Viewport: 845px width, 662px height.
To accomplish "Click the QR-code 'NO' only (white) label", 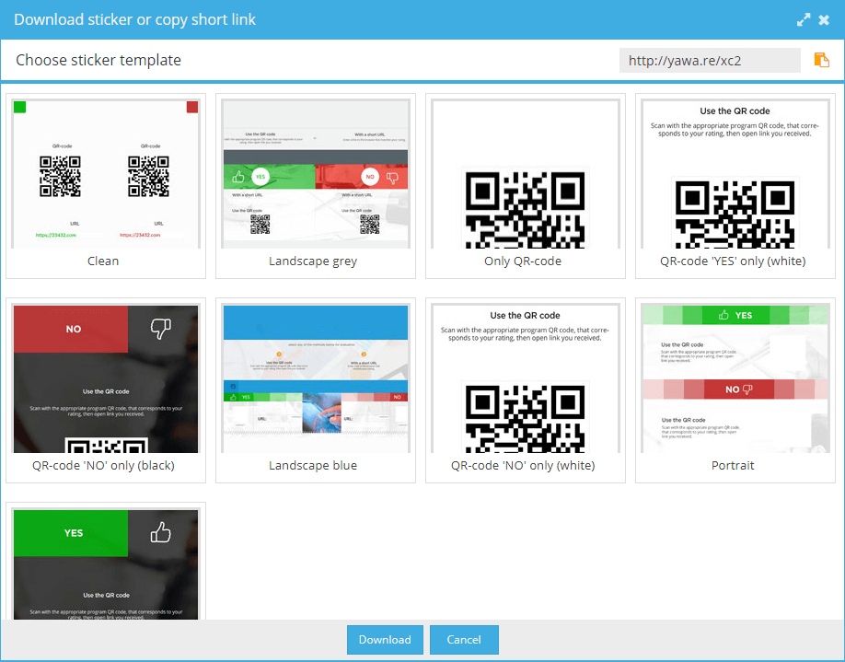I will click(x=523, y=466).
